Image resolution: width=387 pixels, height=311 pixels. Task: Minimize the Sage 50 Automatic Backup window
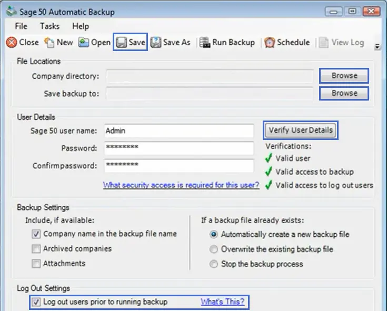333,12
